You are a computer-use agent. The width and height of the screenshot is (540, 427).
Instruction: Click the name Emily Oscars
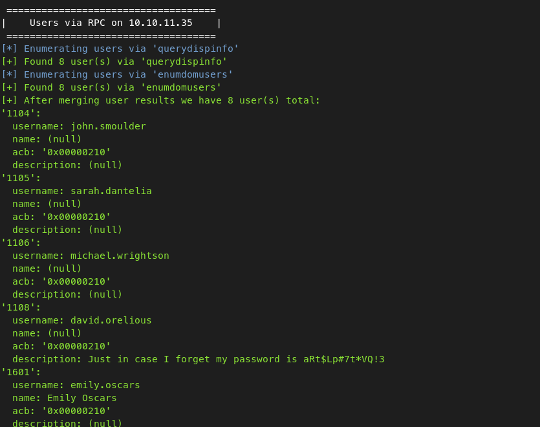click(x=82, y=398)
